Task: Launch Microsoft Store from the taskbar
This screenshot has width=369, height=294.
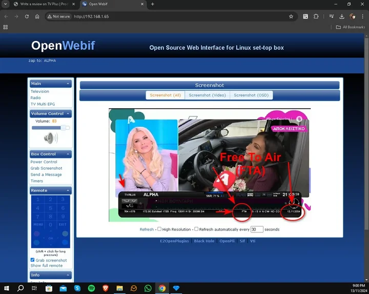Action: (x=49, y=288)
